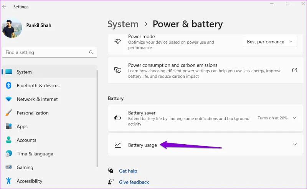Click the Power mode gauge icon
307x189 pixels.
point(118,41)
